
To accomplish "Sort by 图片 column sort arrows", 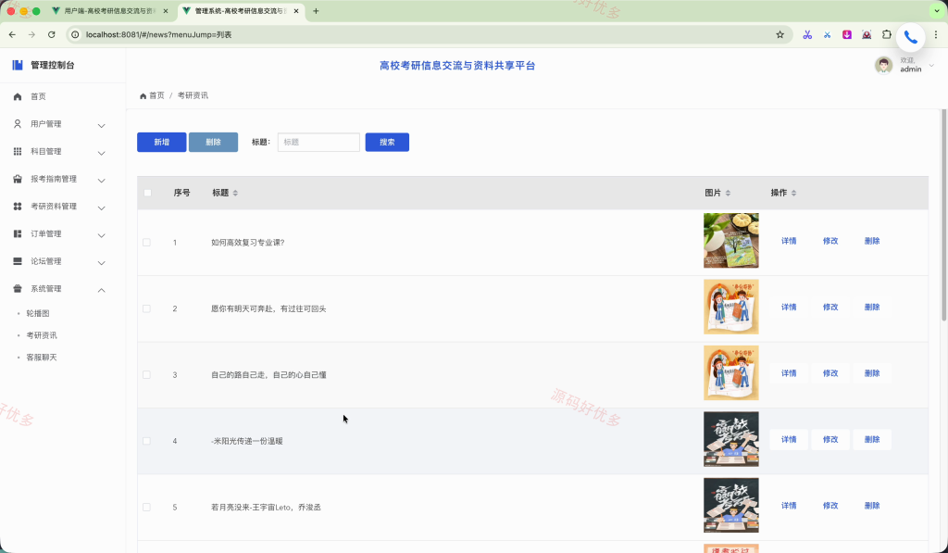I will point(728,193).
